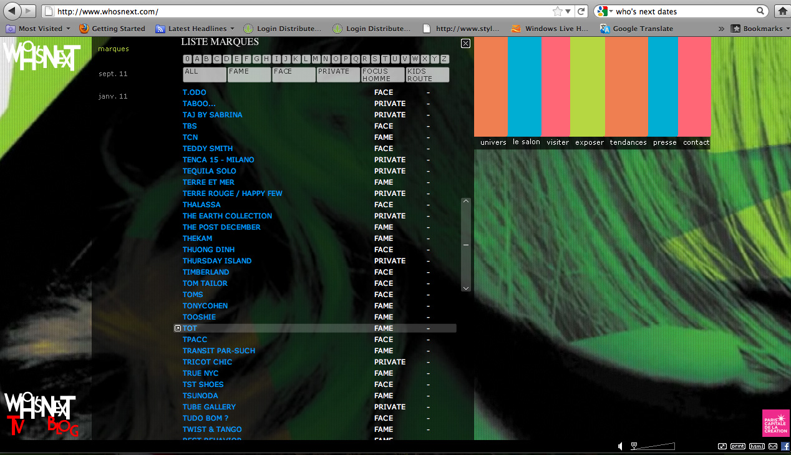The width and height of the screenshot is (791, 455).
Task: Filter brands by letter T
Action: [385, 59]
